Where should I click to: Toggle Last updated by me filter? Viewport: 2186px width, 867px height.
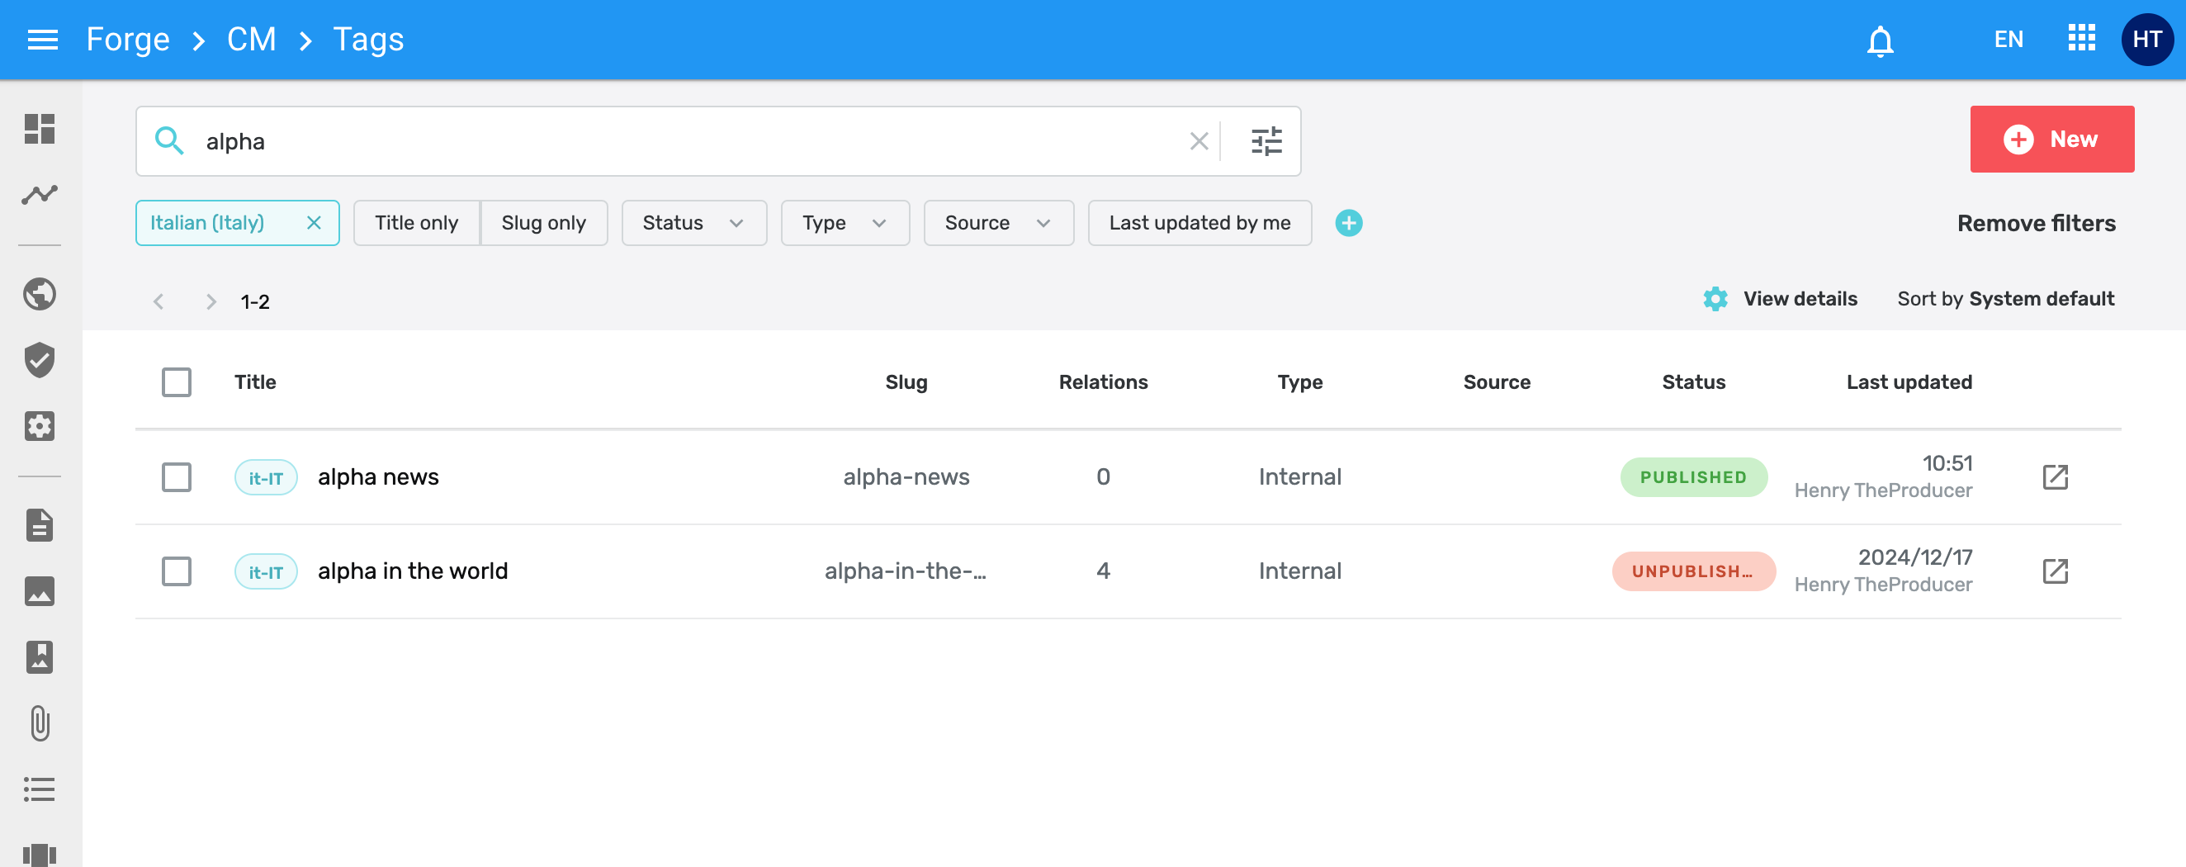(1199, 222)
